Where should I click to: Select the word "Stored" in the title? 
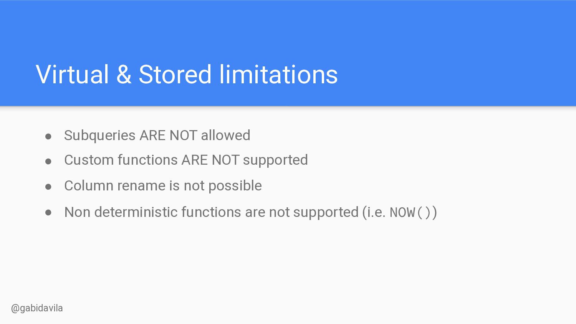click(175, 74)
